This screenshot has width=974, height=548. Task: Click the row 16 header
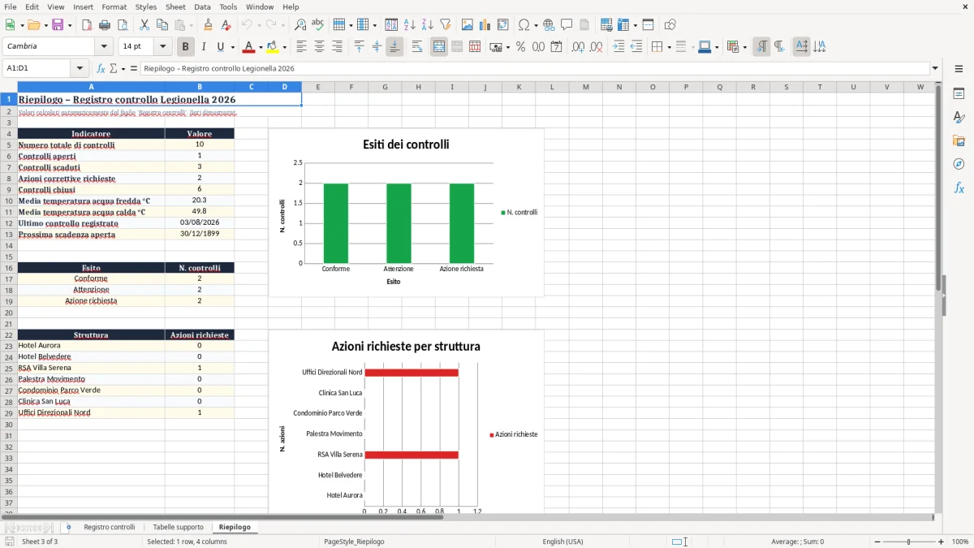tap(9, 268)
